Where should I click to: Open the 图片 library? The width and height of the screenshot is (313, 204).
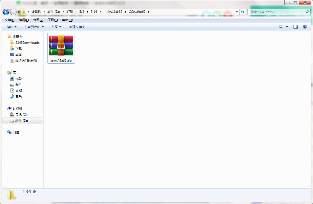(16, 84)
